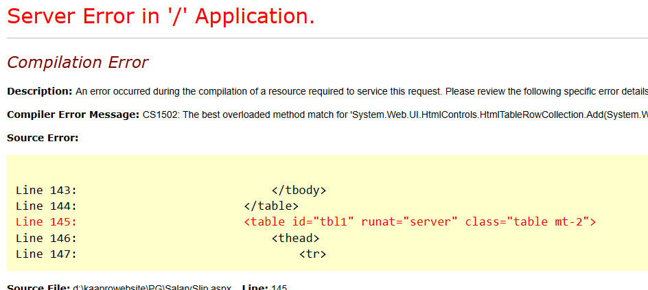
Task: Click the red 'Line 145:' label
Action: [46, 222]
